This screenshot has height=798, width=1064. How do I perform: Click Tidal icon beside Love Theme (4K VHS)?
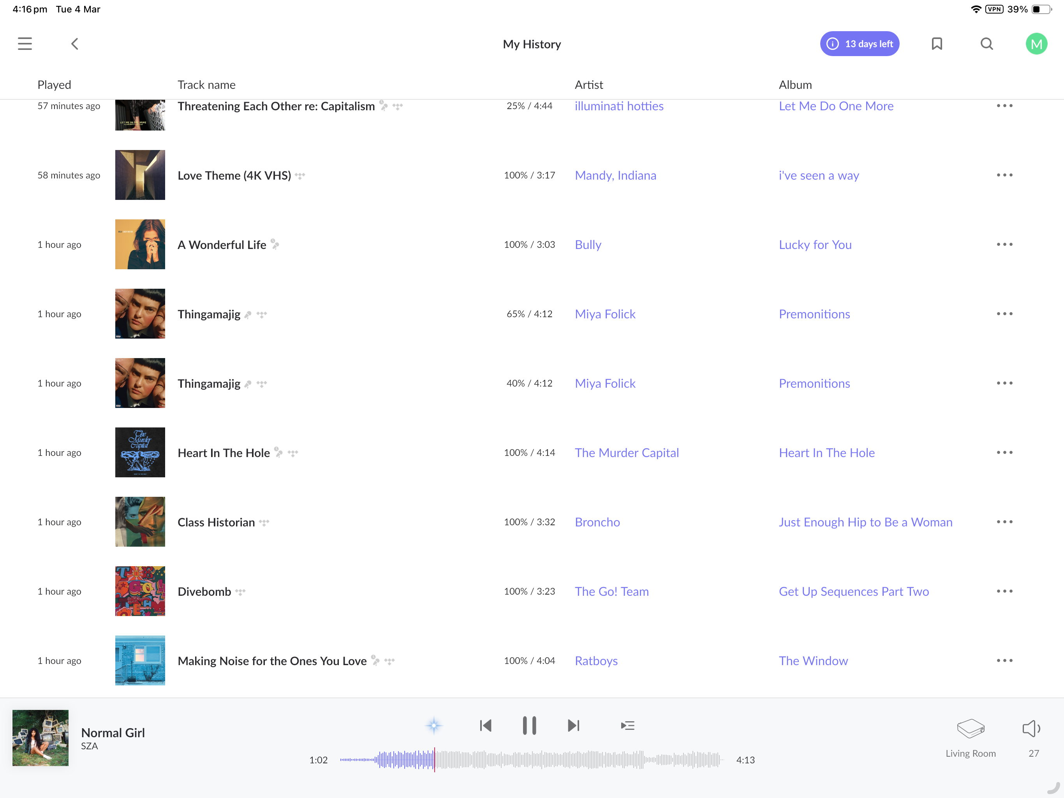coord(300,176)
